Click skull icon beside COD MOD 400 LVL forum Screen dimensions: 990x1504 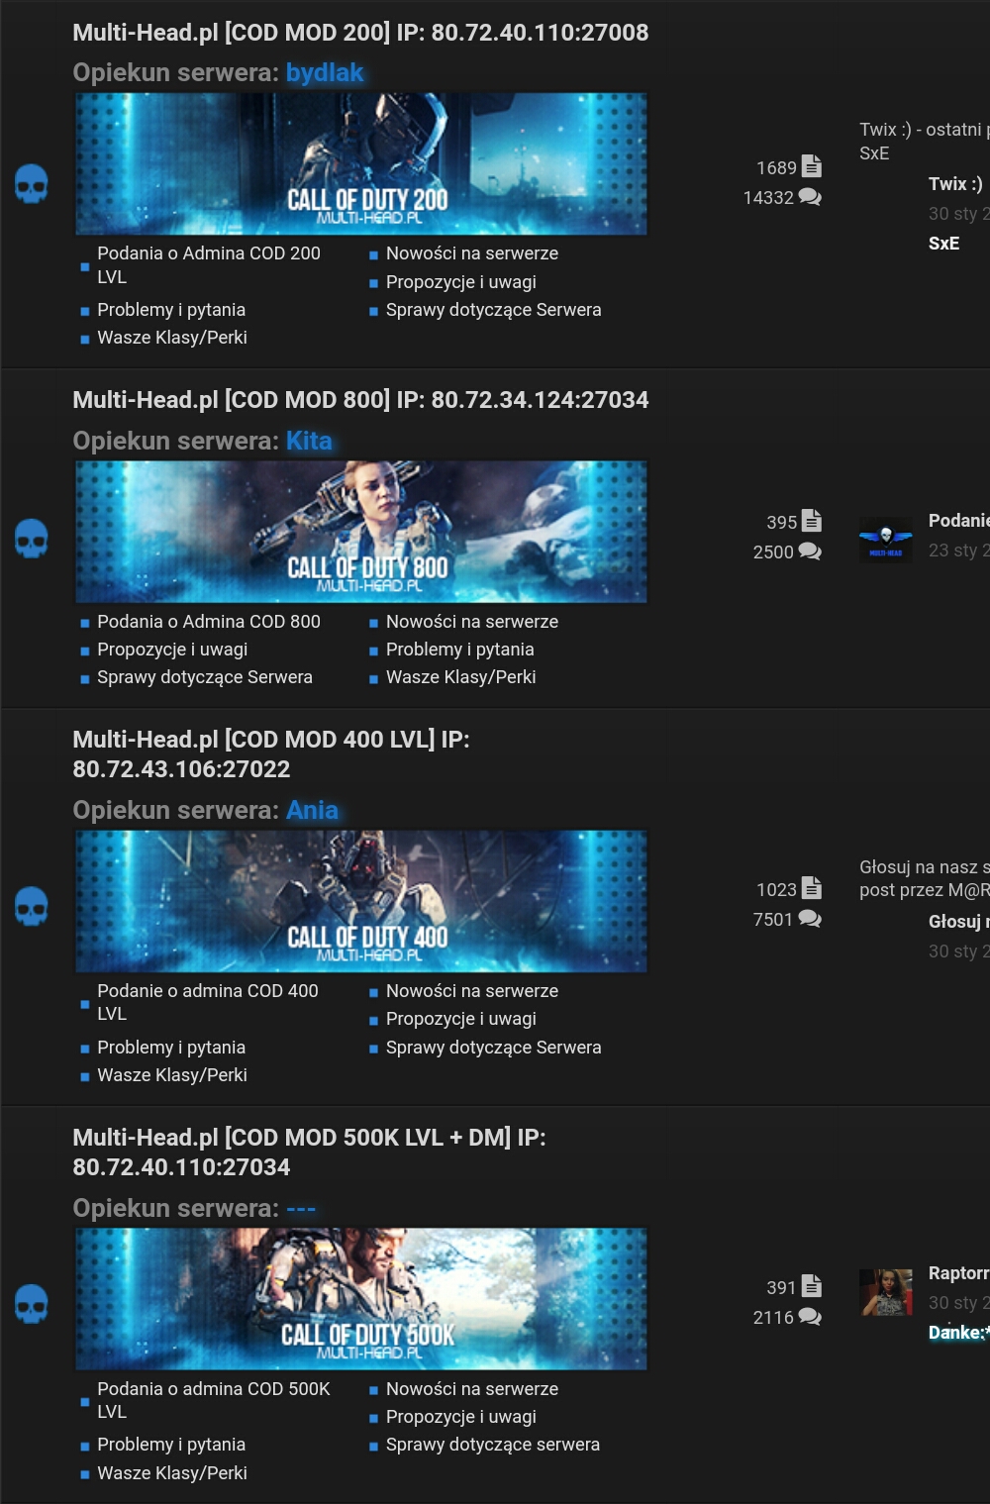[x=32, y=906]
